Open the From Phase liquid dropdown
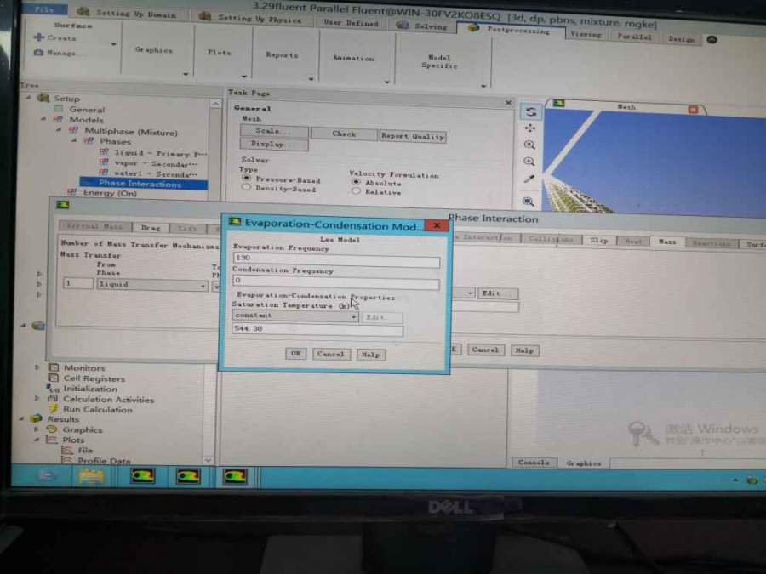766x574 pixels. 152,285
